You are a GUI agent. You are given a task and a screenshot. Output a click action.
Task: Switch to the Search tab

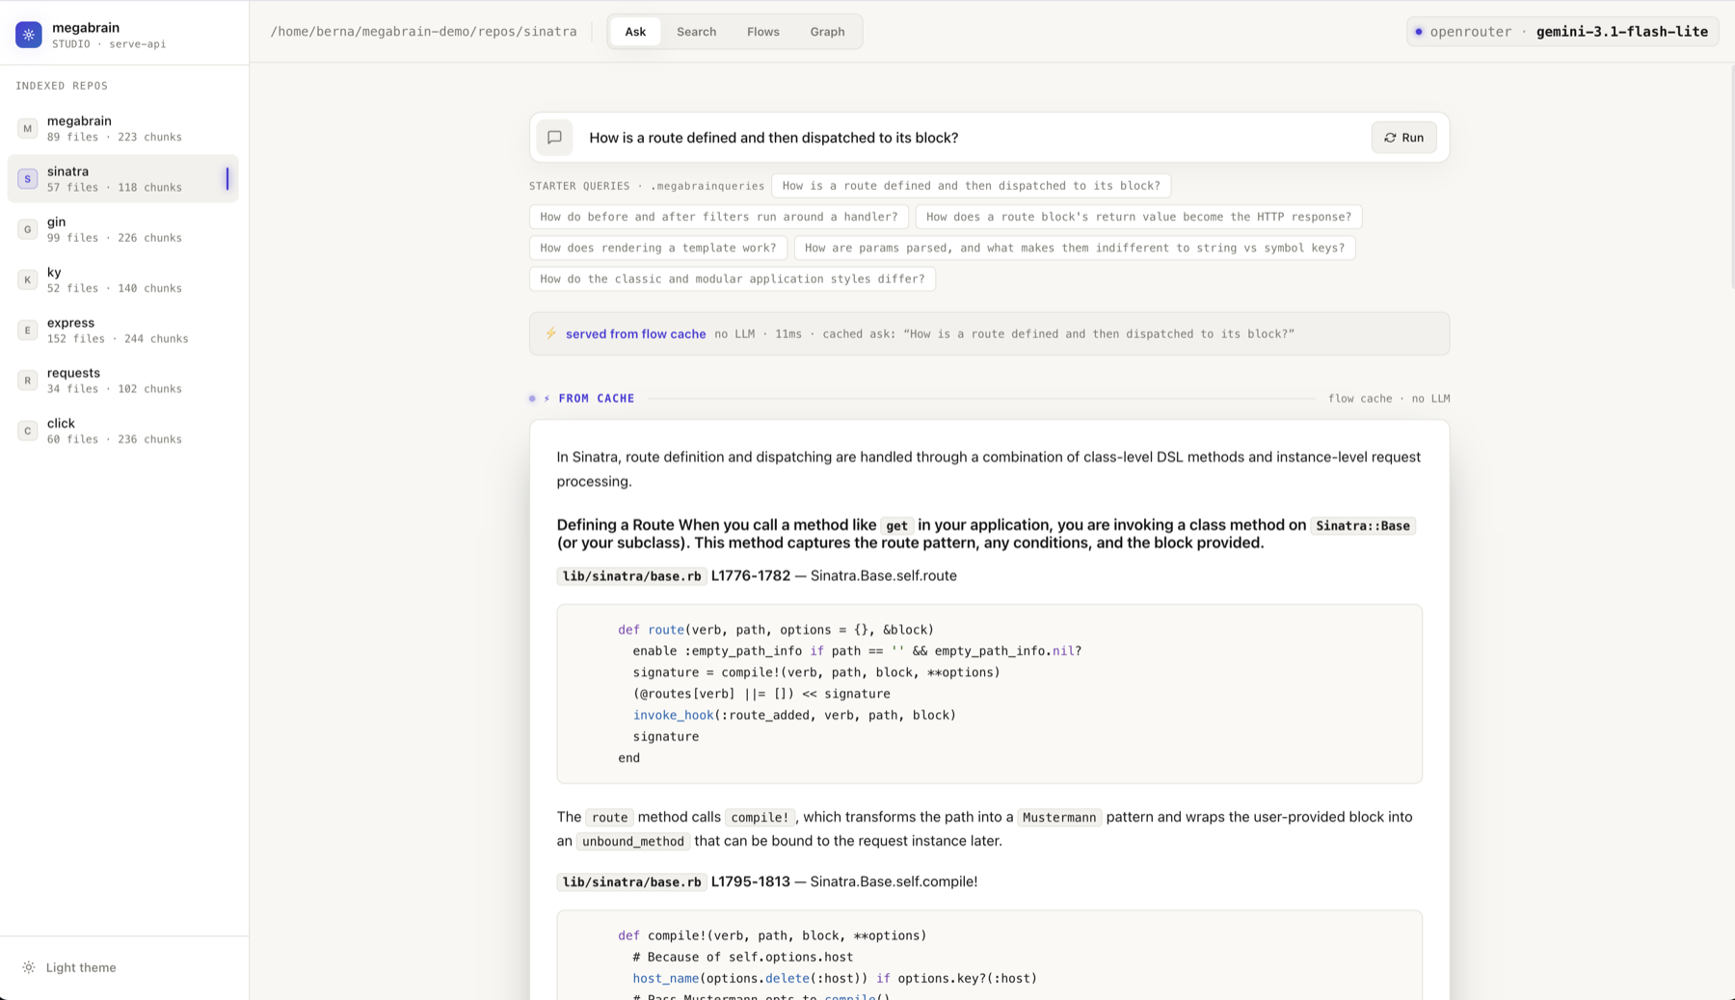point(696,32)
